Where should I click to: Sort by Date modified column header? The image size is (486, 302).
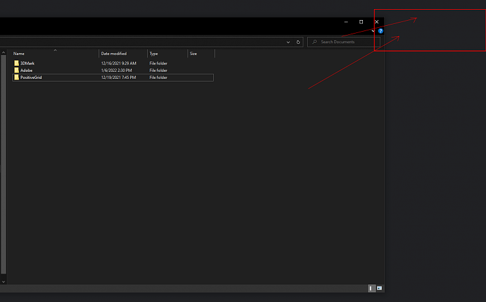click(113, 54)
